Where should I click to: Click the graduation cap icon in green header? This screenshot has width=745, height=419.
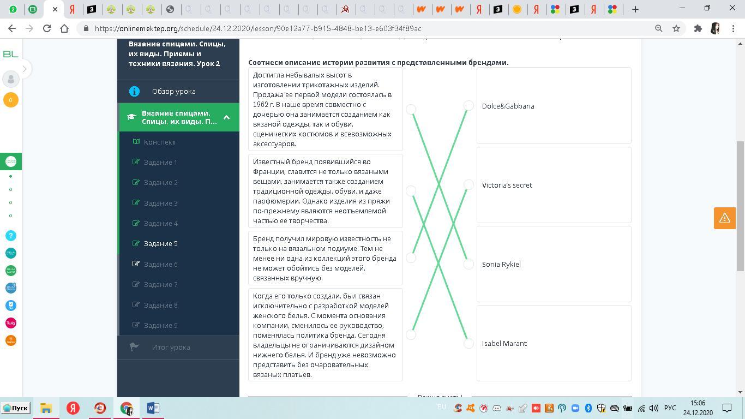pos(131,117)
